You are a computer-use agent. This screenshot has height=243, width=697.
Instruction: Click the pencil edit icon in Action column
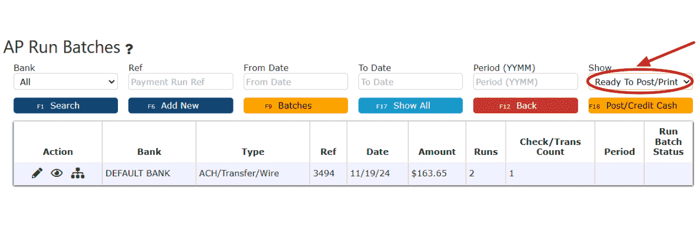(37, 173)
